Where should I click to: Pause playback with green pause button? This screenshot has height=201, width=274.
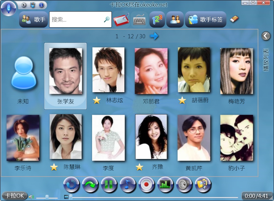pos(109,184)
